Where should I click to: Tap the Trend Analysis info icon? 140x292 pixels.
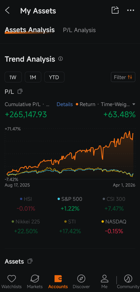click(61, 59)
